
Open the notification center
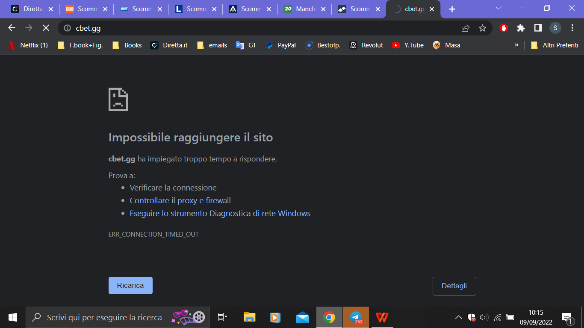(x=567, y=317)
